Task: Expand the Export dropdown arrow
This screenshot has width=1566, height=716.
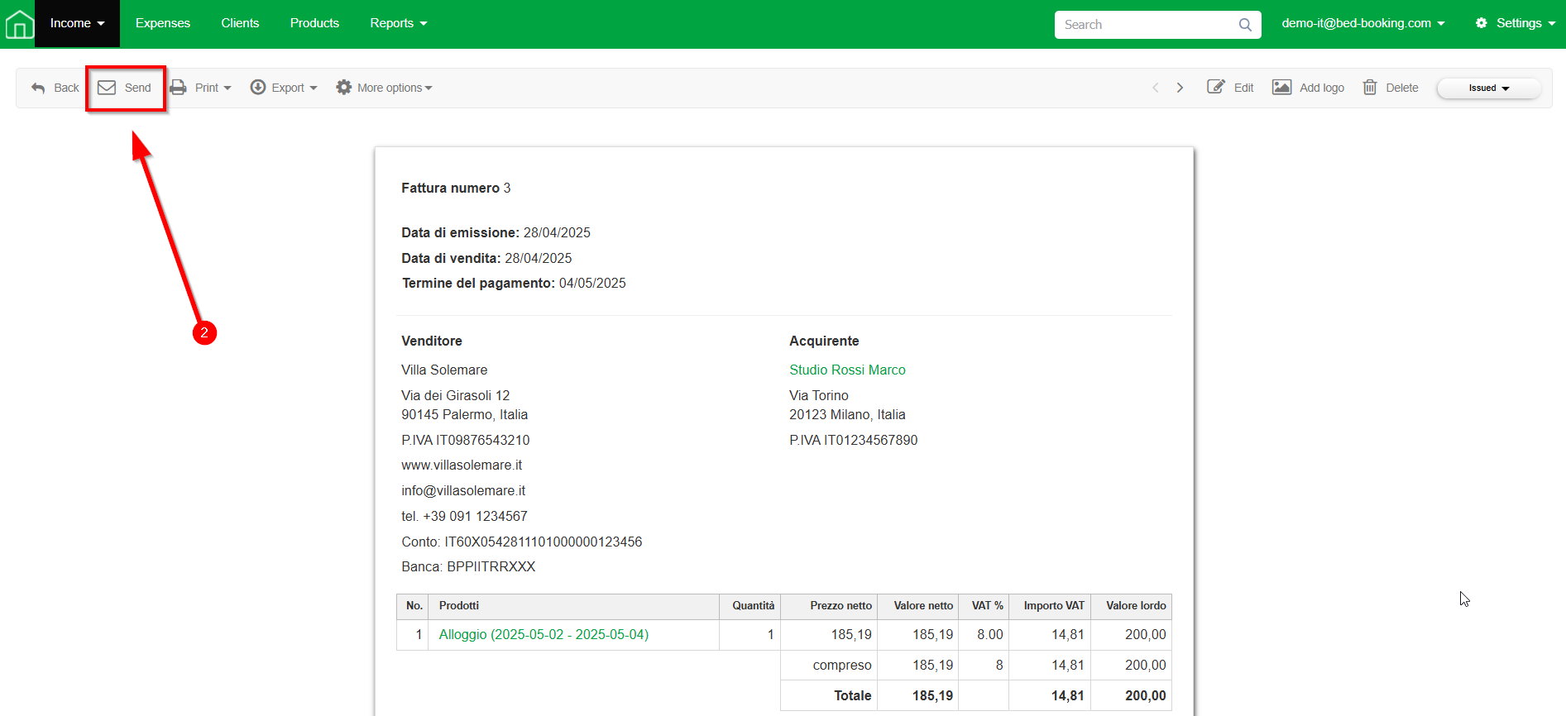Action: click(x=314, y=88)
